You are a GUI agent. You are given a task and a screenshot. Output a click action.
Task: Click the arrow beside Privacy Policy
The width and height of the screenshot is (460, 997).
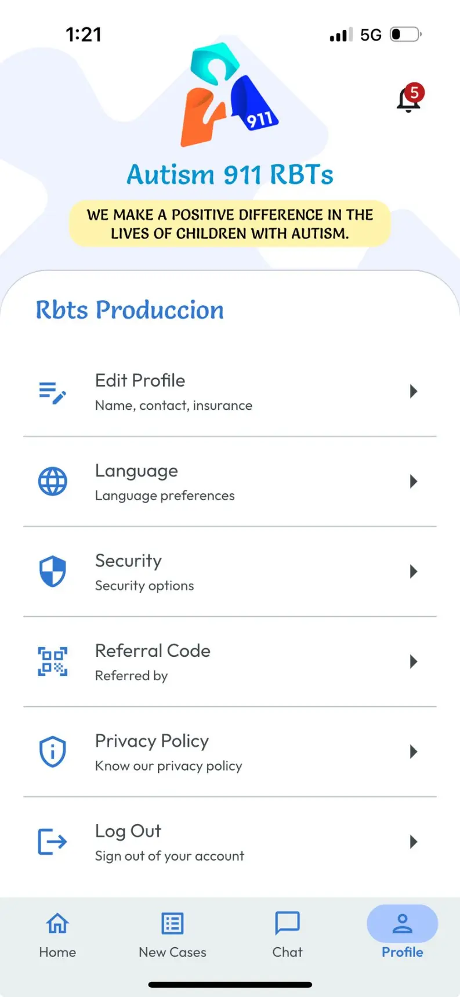413,752
